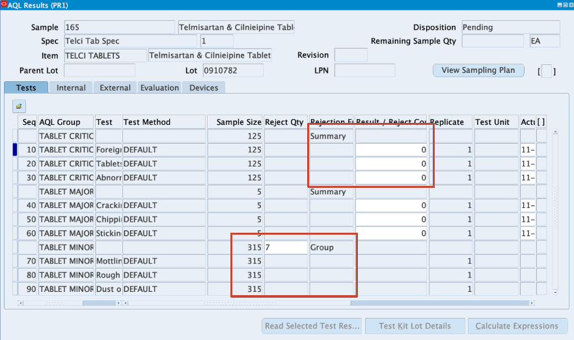Click result field for Seq 20 row
This screenshot has width=574, height=340.
pos(391,164)
